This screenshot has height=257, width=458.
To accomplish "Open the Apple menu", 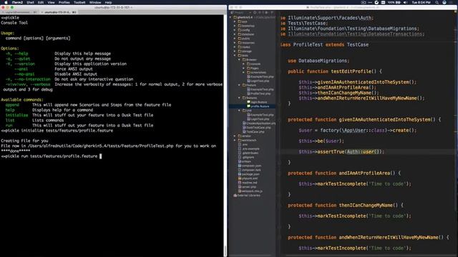I will tap(6, 2).
